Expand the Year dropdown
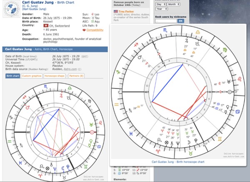250x182 pixels. pos(161,9)
